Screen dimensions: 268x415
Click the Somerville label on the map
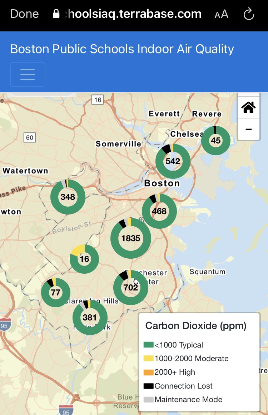(x=119, y=144)
